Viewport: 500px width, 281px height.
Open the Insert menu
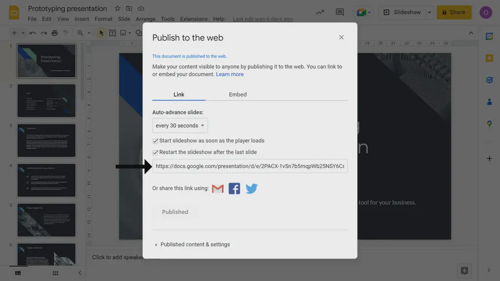[x=82, y=19]
